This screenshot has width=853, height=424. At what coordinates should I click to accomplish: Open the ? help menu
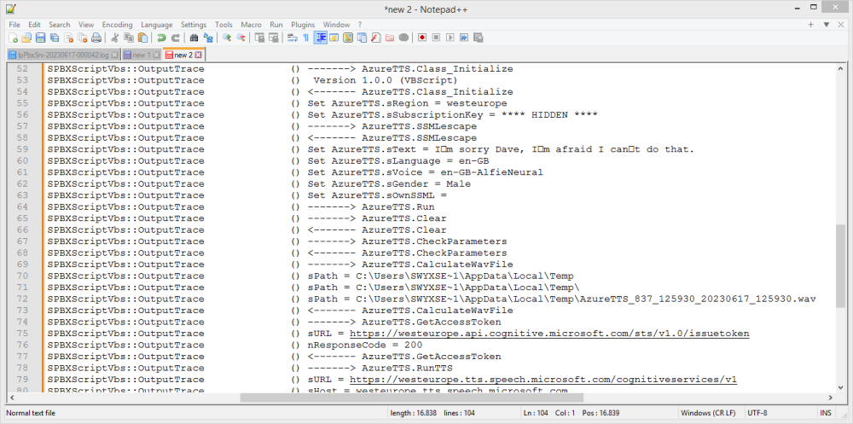pos(360,25)
